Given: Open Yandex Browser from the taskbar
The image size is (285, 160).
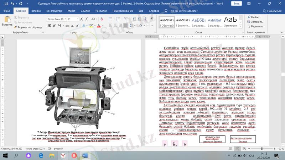Looking at the screenshot, I should coord(63,155).
